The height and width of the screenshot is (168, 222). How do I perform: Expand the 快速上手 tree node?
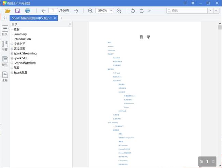pyautogui.click(x=12, y=44)
